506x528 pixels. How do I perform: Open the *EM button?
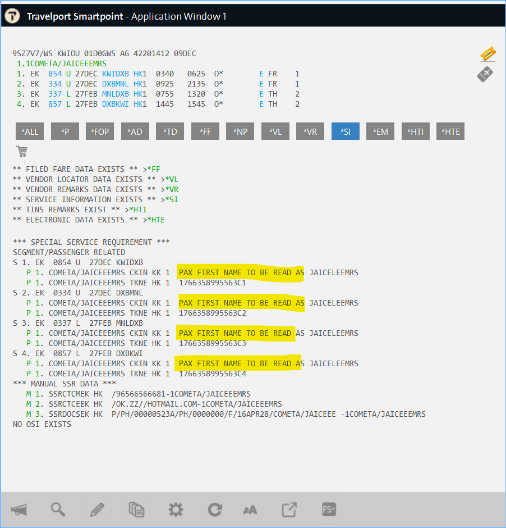(x=380, y=131)
